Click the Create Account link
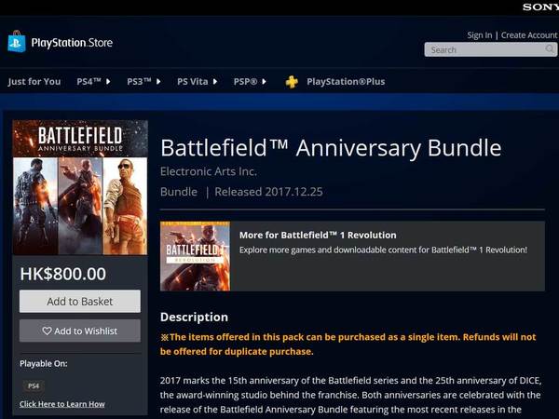The width and height of the screenshot is (559, 419). (529, 35)
